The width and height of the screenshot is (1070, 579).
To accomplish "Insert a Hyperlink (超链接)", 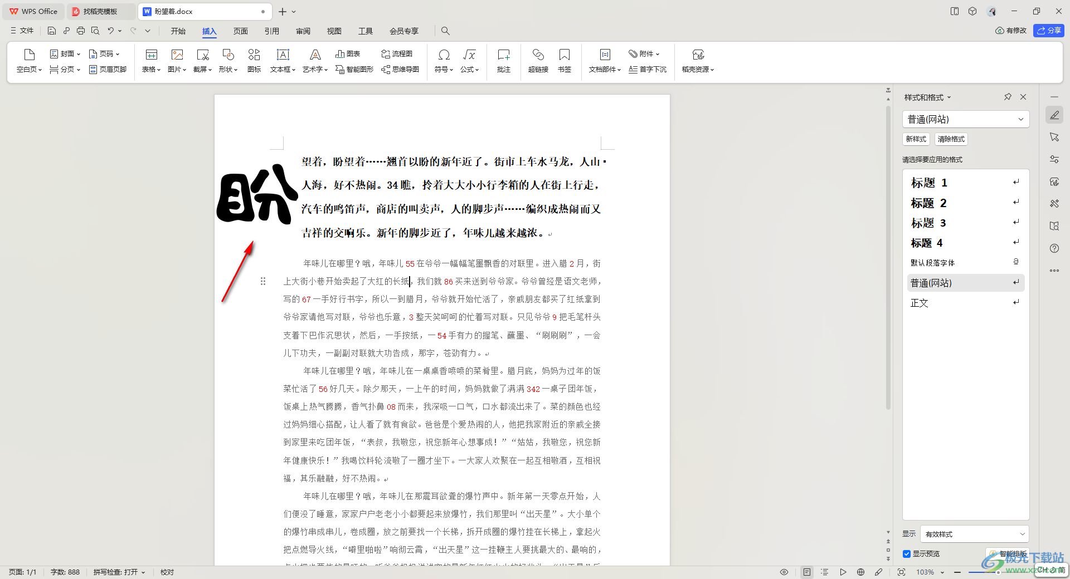I will (x=538, y=61).
